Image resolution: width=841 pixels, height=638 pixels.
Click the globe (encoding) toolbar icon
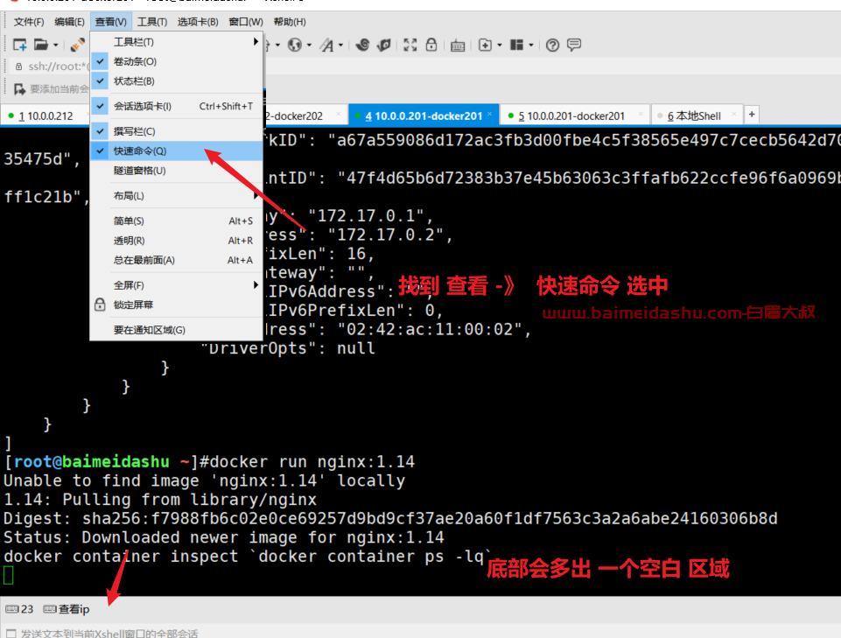pyautogui.click(x=294, y=46)
